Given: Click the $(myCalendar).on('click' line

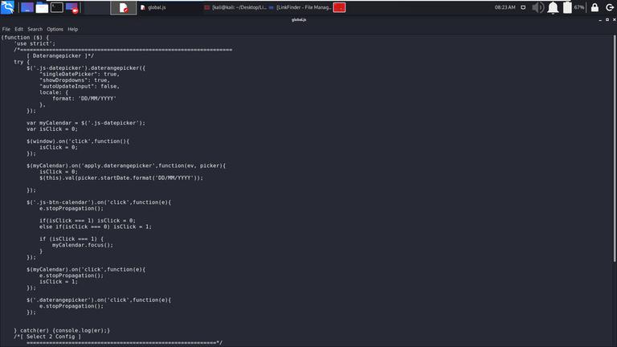Looking at the screenshot, I should 86,270.
